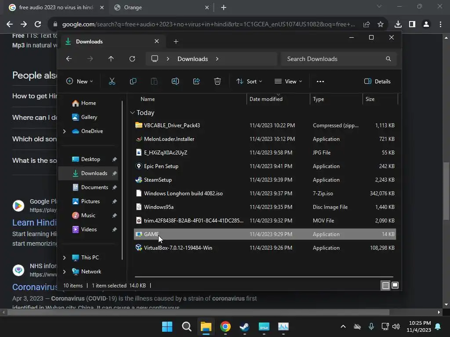Open Videos quick access folder

89,229
